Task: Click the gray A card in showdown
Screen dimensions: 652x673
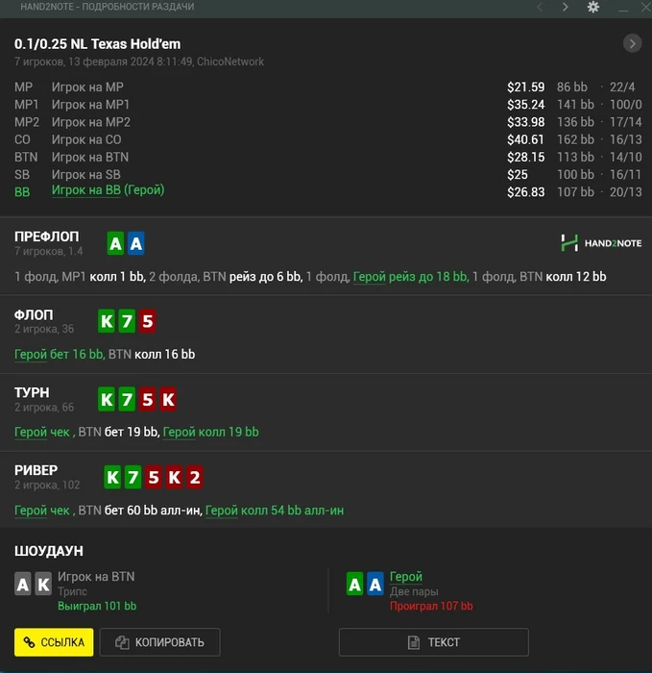Action: coord(23,584)
